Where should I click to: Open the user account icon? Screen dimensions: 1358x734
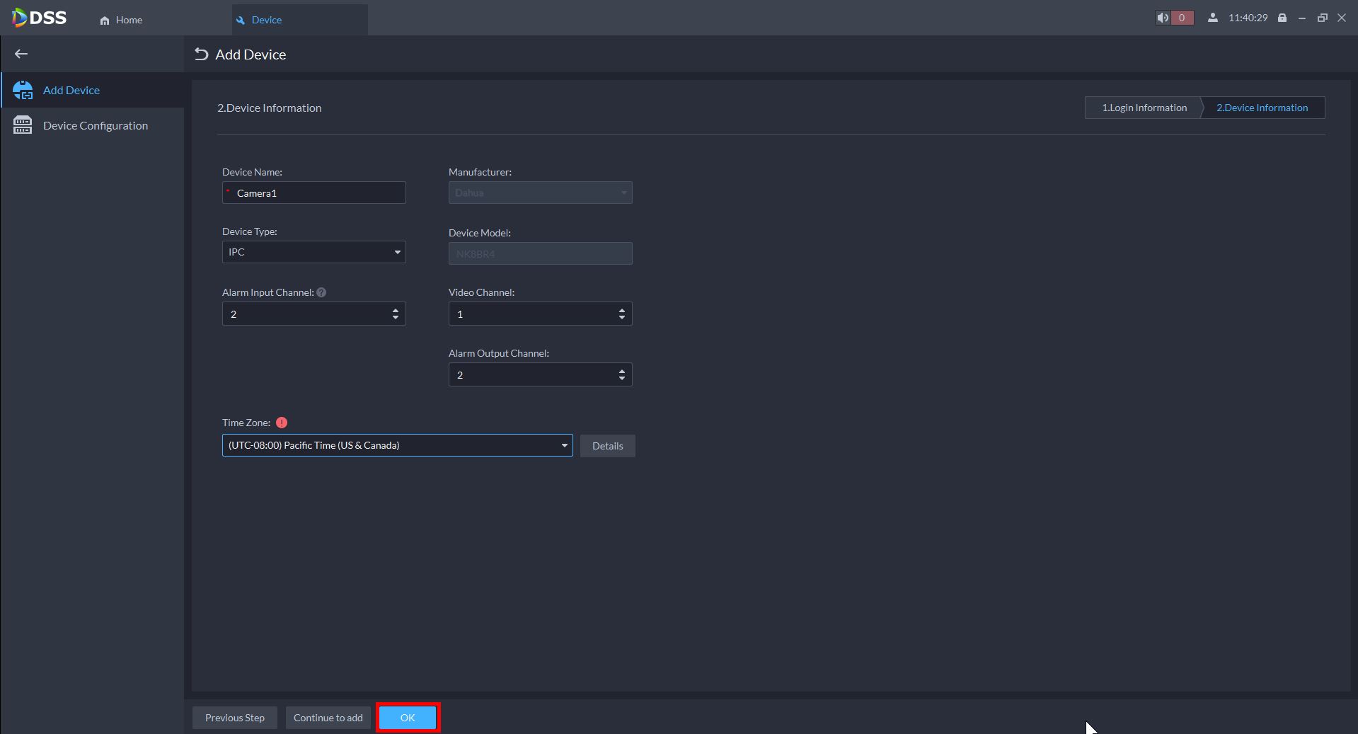click(1213, 18)
